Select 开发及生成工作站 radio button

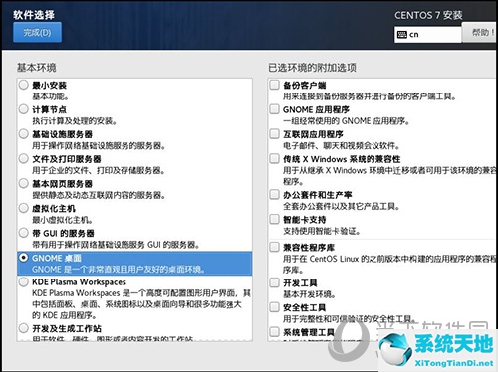[x=23, y=328]
